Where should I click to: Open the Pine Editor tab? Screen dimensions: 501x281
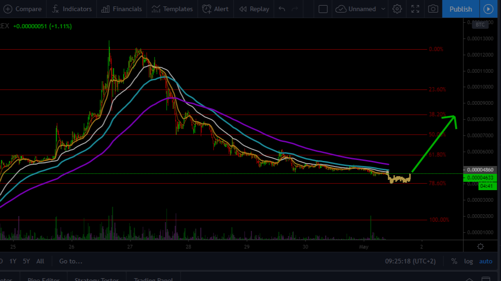[43, 279]
